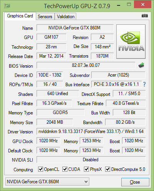Image resolution: width=154 pixels, height=191 pixels.
Task: Maximize the GPU-Z window
Action: 129,5
